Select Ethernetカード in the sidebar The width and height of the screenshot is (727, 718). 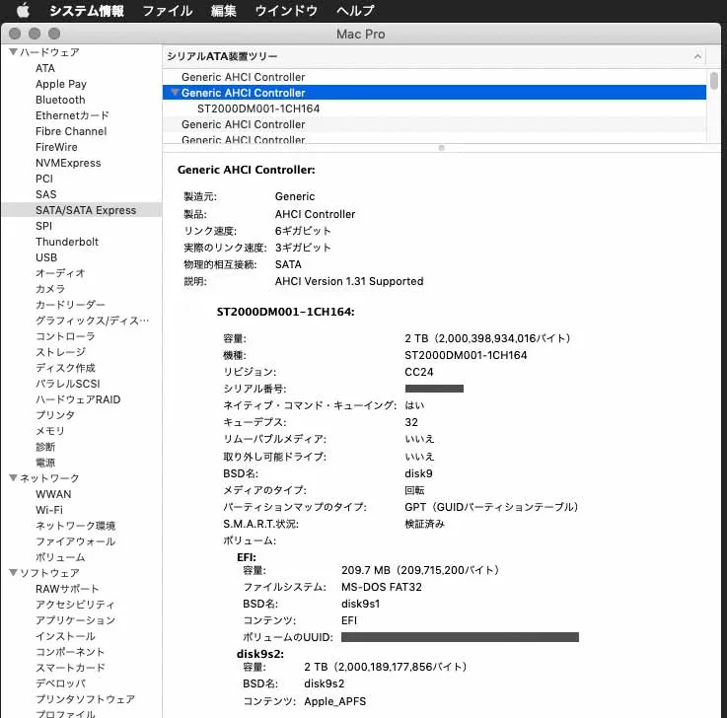click(x=72, y=115)
